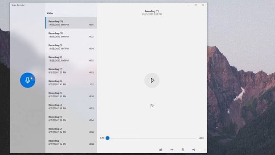Start a new recording with microphone button

27,80
